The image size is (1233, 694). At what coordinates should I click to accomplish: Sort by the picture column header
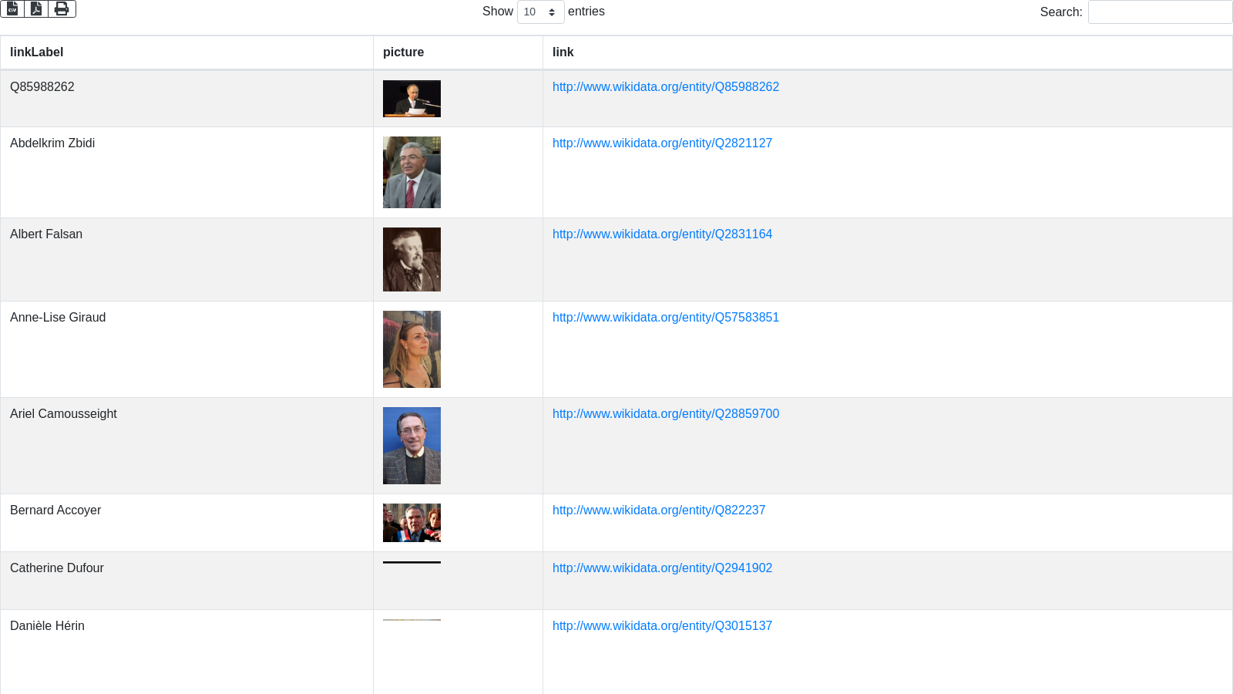pos(403,52)
